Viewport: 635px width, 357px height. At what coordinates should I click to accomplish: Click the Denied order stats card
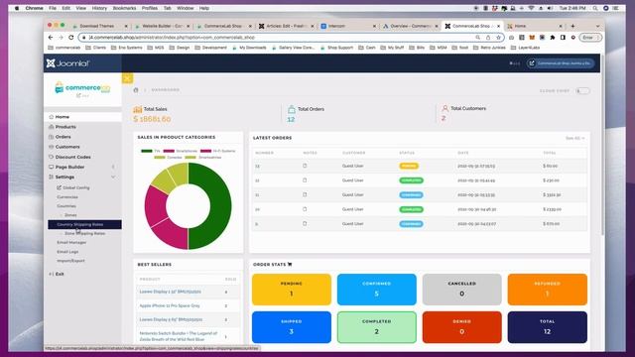tap(462, 327)
